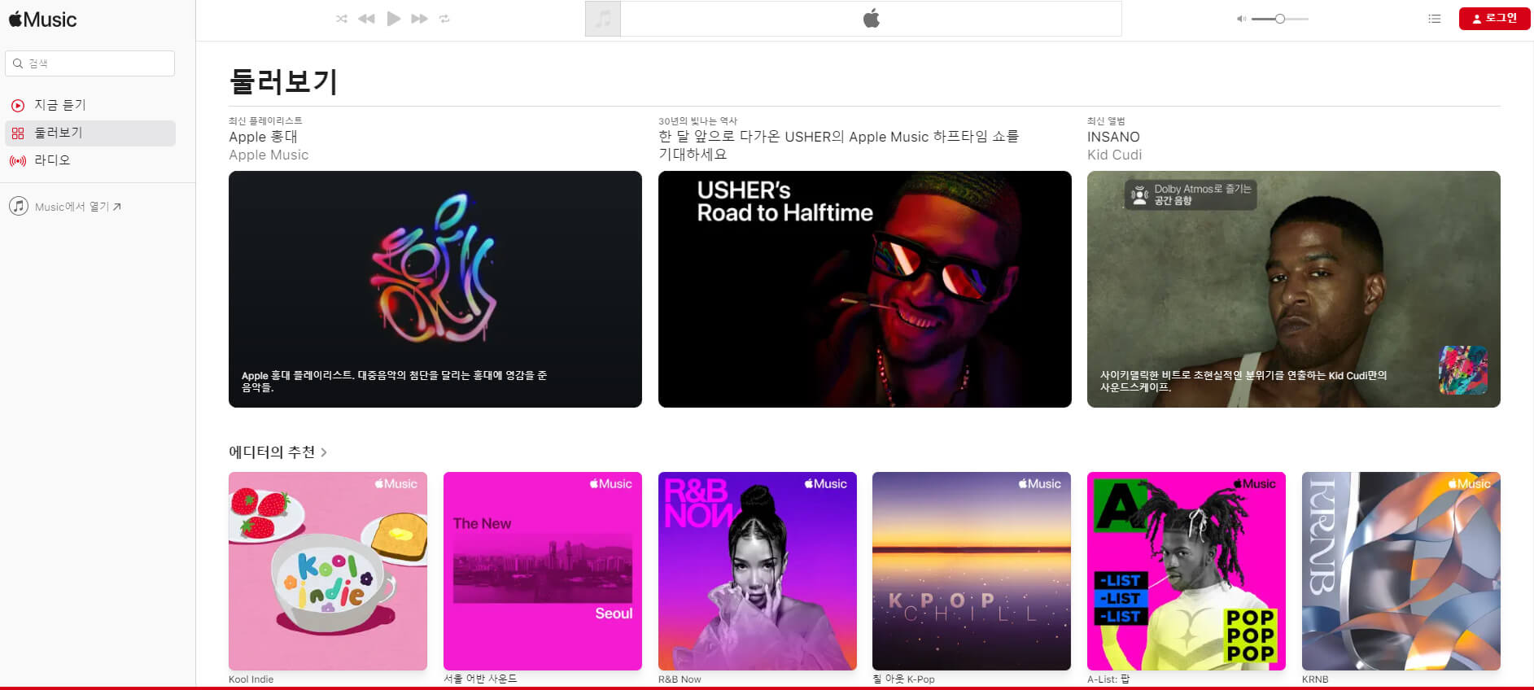Screen dimensions: 1534x690
Task: Click the Apple Music logo
Action: 42,20
